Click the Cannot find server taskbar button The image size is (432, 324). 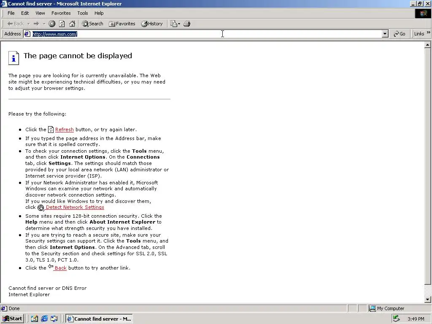pyautogui.click(x=99, y=319)
